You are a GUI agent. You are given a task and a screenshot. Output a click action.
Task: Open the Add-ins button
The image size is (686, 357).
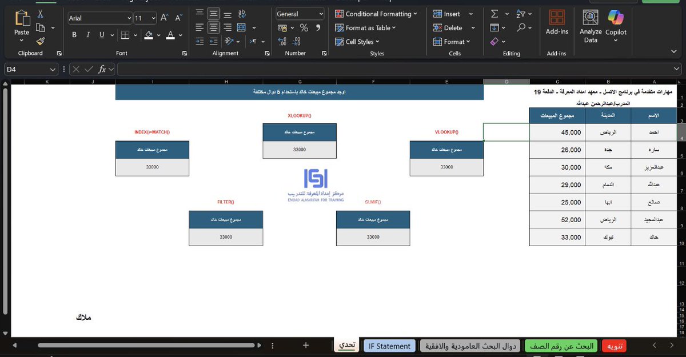pos(557,22)
